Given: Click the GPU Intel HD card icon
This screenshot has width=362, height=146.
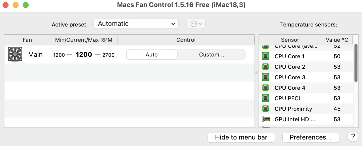Looking at the screenshot, I should click(x=266, y=119).
